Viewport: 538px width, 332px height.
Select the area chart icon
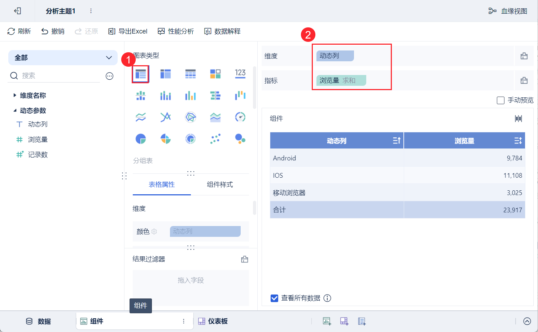pos(215,117)
